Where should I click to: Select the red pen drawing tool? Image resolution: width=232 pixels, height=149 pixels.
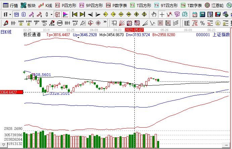[6, 23]
